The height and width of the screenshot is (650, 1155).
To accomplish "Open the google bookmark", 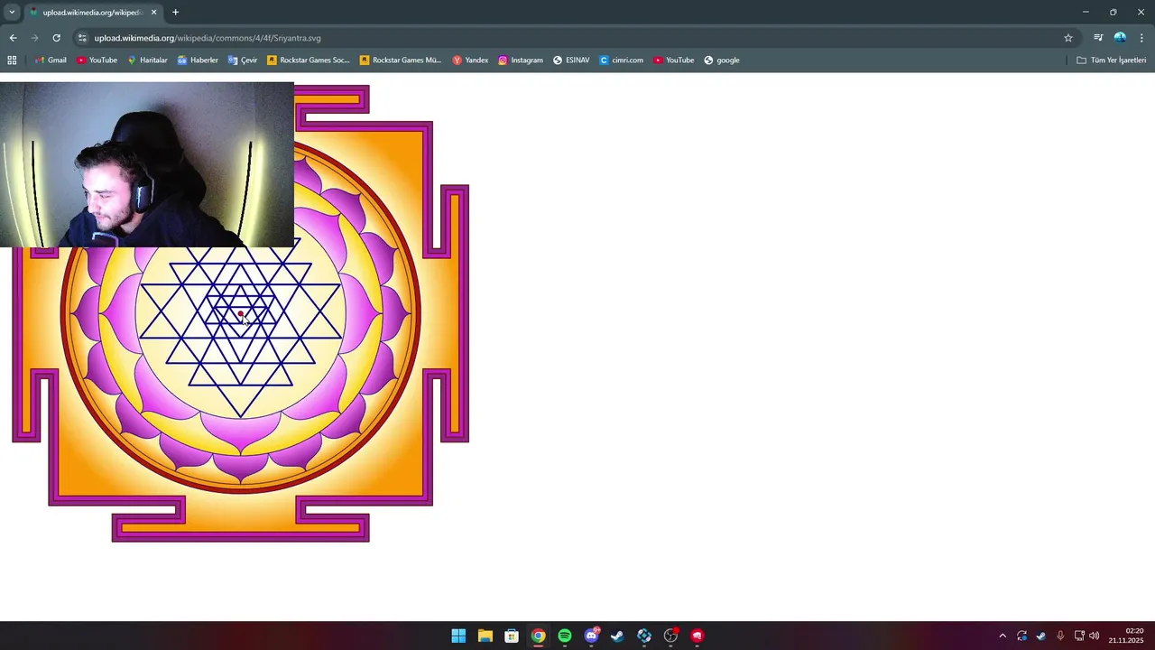I will [x=722, y=60].
